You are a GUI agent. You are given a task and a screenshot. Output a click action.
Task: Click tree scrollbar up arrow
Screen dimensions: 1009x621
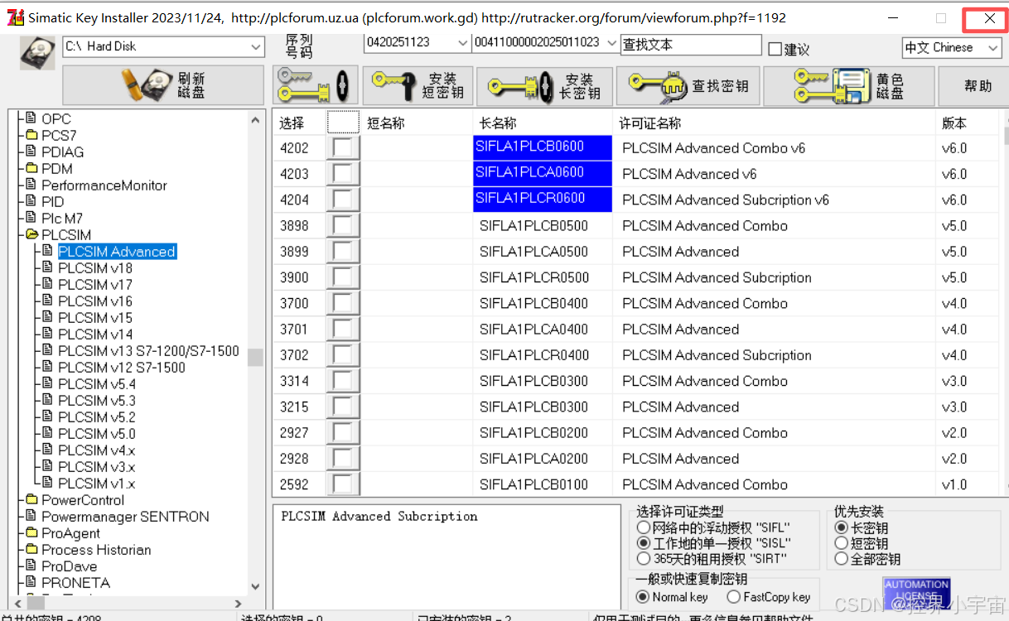(255, 120)
